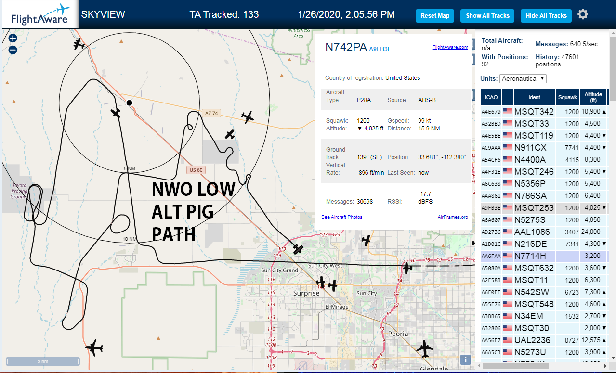Select the aircraft icon right of Surprise label

pyautogui.click(x=332, y=286)
